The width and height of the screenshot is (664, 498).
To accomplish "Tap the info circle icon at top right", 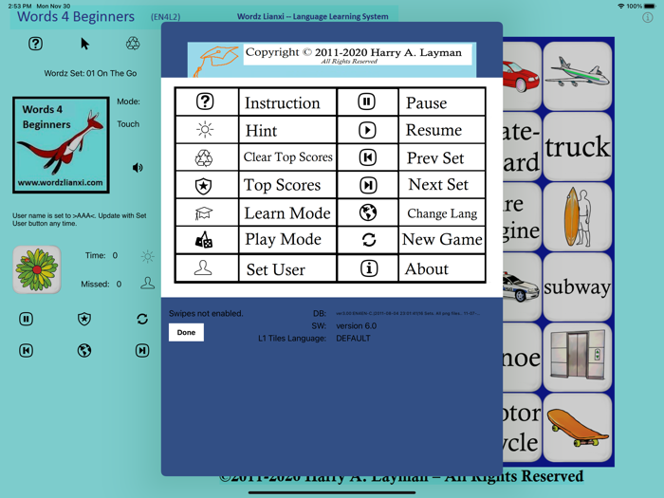I will pos(648,17).
